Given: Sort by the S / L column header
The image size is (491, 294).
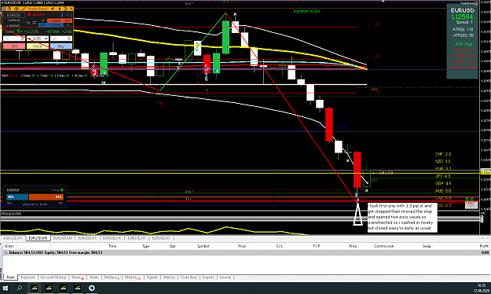Looking at the screenshot, I should point(280,246).
